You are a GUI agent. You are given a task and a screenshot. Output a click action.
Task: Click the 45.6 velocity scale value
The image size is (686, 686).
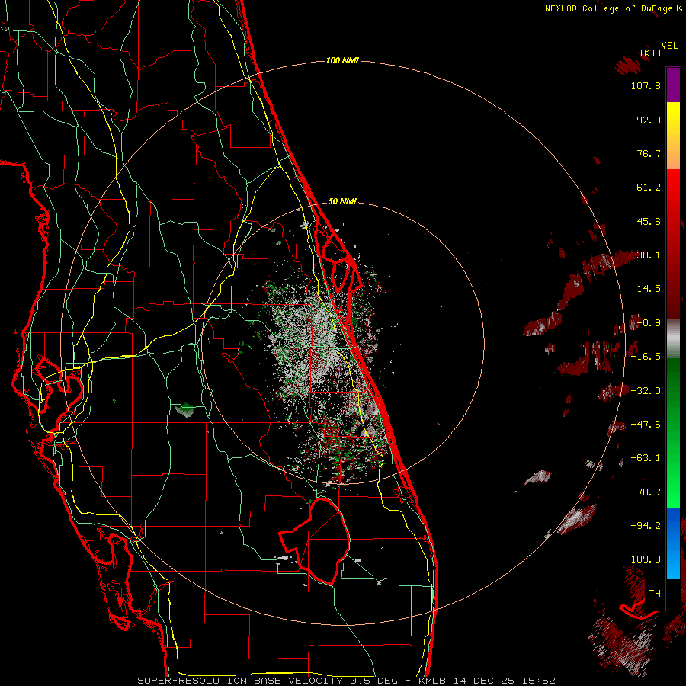(x=649, y=221)
